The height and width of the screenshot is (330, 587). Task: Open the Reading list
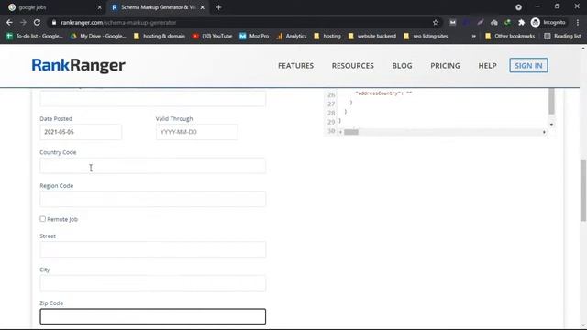[562, 36]
